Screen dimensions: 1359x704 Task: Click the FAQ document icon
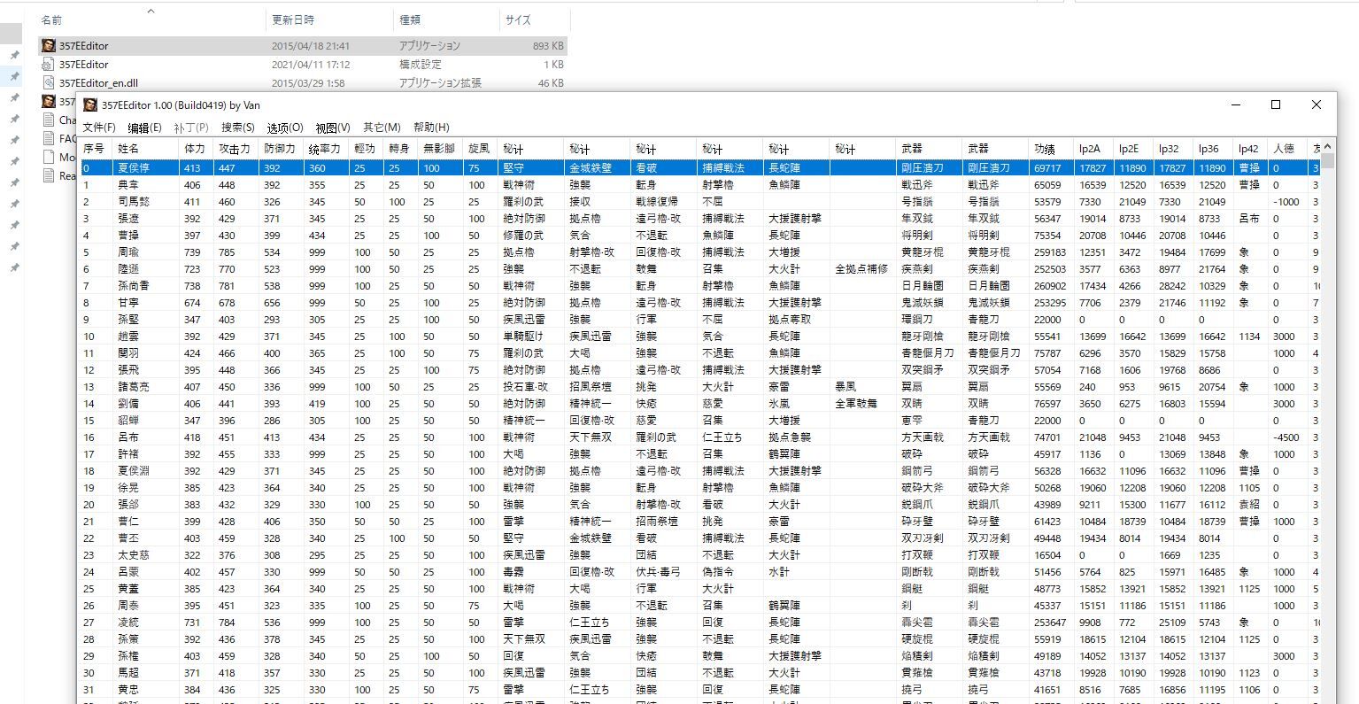[50, 138]
